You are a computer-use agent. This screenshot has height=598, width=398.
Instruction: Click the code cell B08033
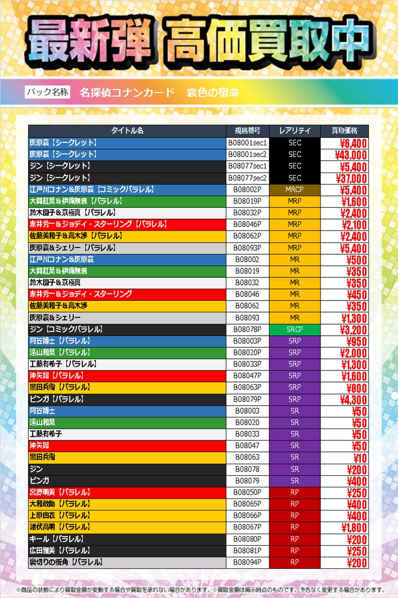point(248,434)
